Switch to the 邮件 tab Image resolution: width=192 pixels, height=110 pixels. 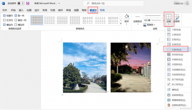click(x=60, y=10)
